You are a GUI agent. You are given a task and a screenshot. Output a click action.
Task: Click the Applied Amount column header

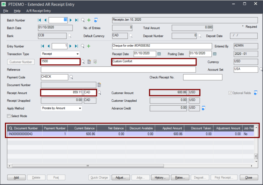point(170,128)
